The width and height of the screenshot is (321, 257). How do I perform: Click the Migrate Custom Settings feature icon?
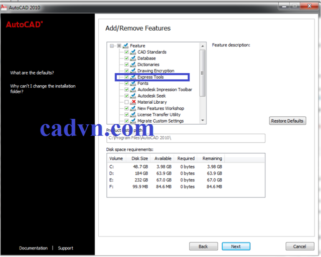coord(133,121)
